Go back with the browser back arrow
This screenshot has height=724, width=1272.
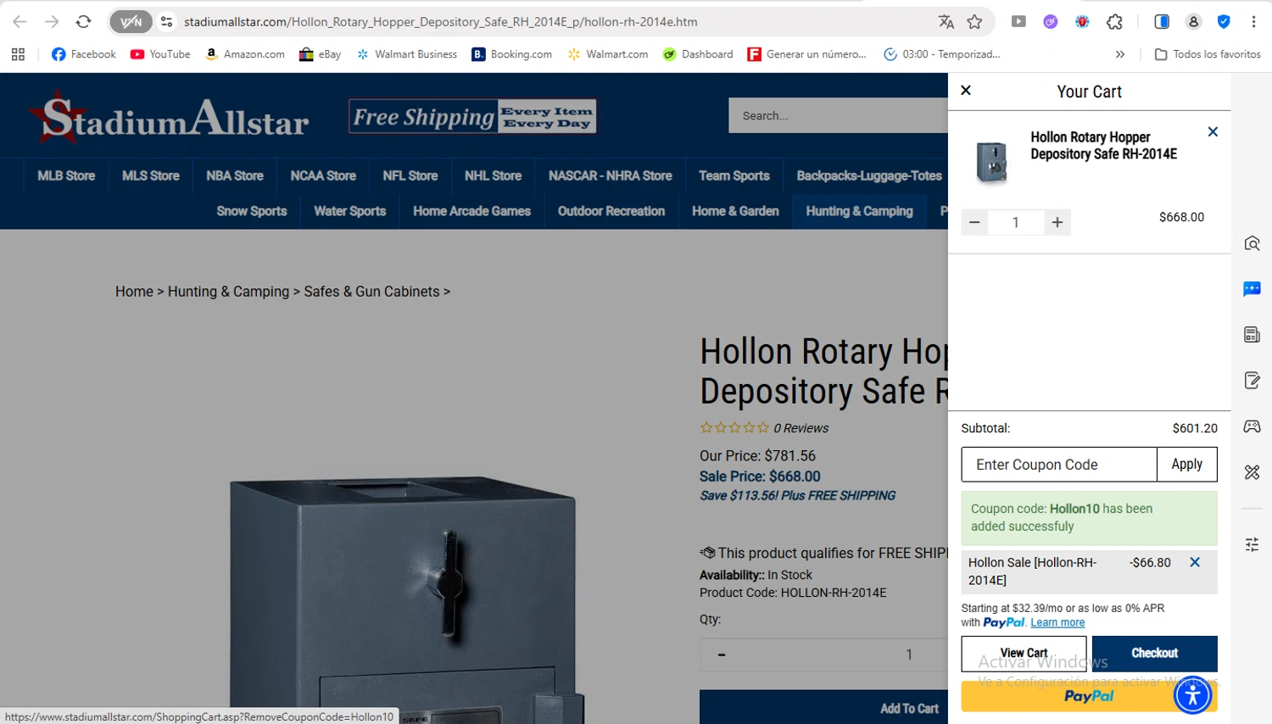click(20, 22)
